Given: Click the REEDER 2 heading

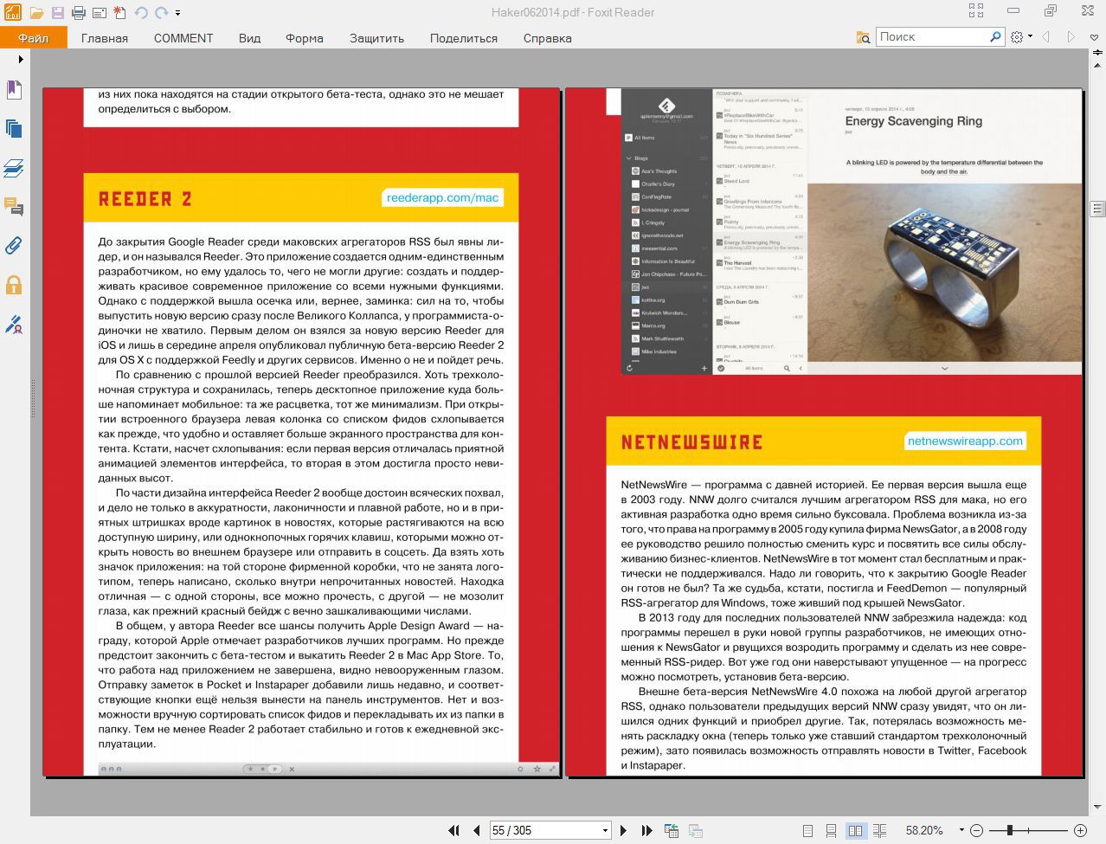Looking at the screenshot, I should pos(145,199).
